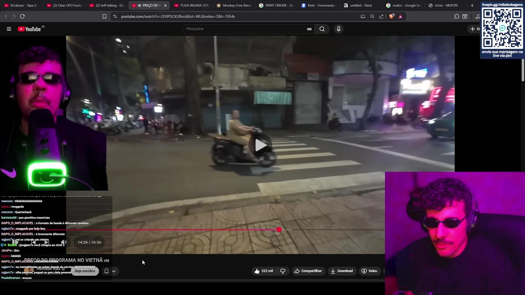Screen dimensions: 525x295
Task: Switch to Clear UFO Footage tab
Action: click(x=64, y=5)
